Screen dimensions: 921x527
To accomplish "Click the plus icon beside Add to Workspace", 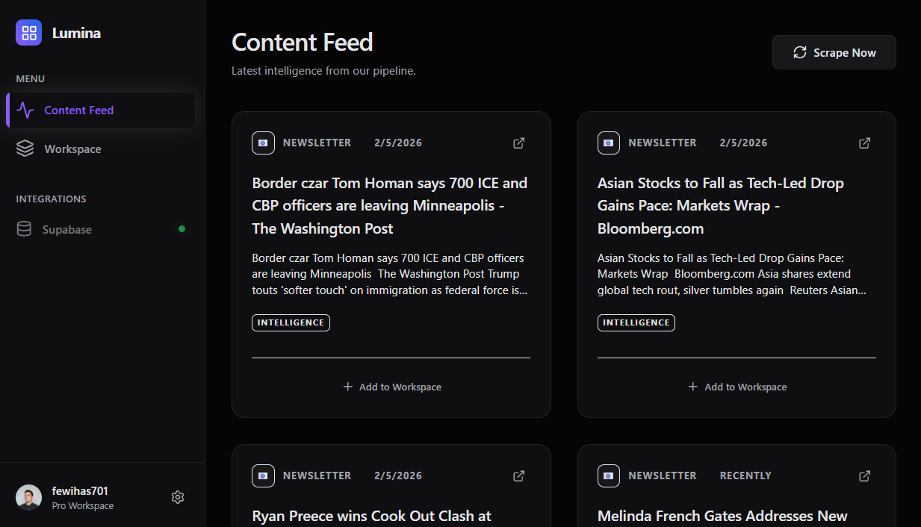I will coord(347,387).
